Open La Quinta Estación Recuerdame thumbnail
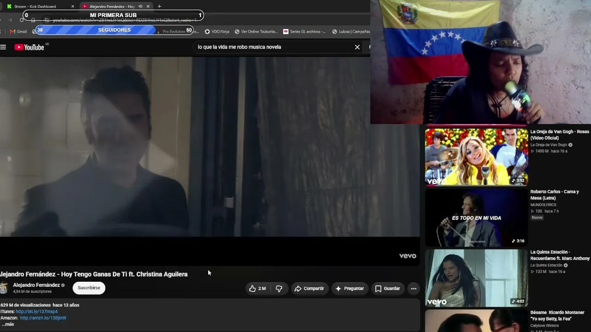 pos(476,278)
